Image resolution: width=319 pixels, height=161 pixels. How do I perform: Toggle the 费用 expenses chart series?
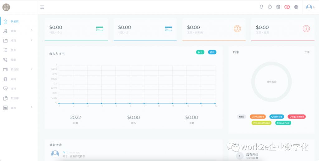point(212,52)
